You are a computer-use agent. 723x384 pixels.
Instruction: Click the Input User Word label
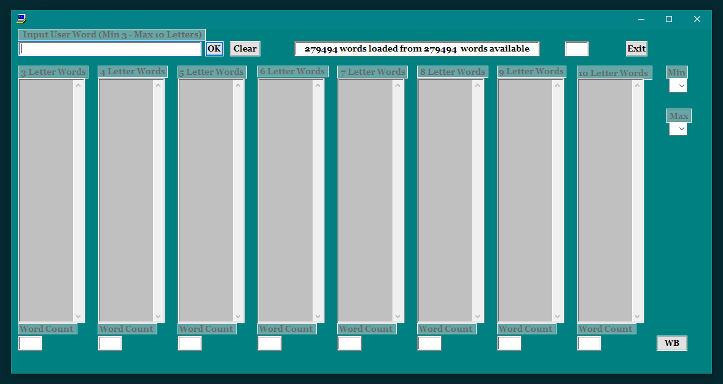112,35
